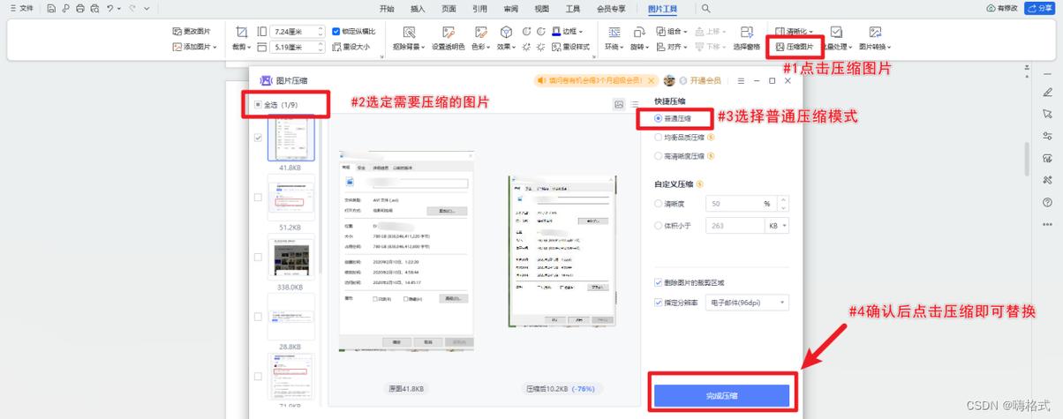Click 批量处理 batch processing icon

pos(836,32)
